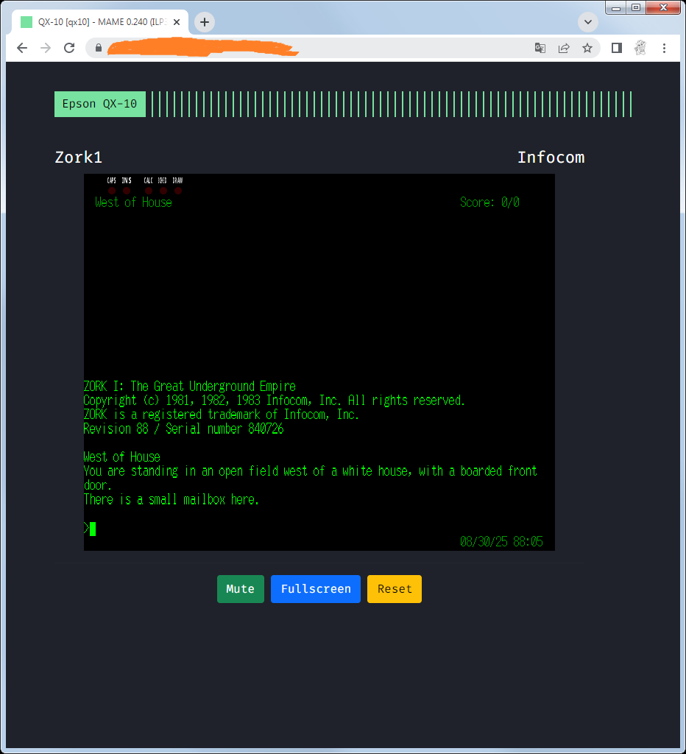686x754 pixels.
Task: Minimize the browser window
Action: [x=616, y=7]
